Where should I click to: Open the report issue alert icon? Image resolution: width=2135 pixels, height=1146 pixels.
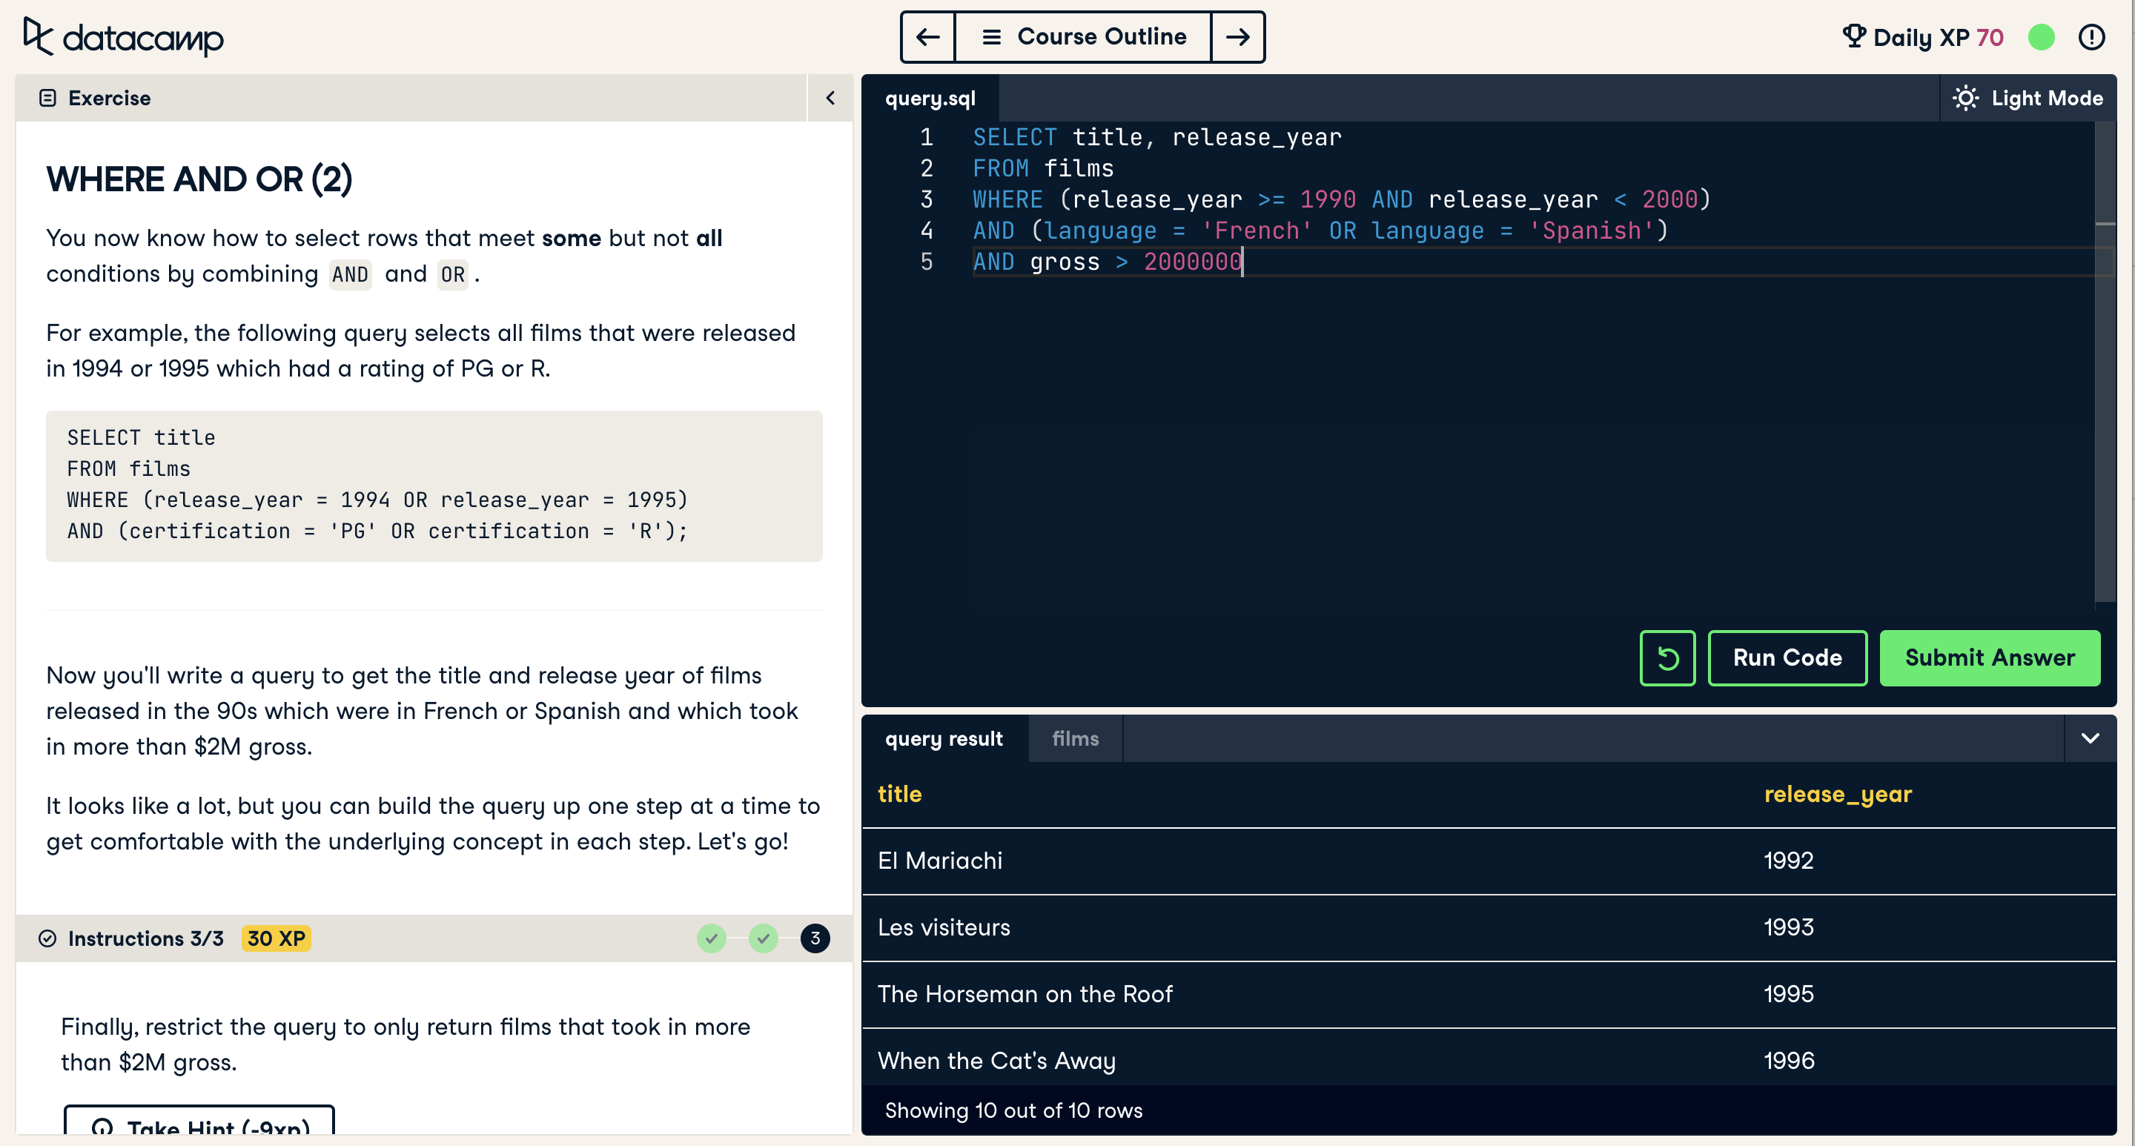coord(2091,37)
